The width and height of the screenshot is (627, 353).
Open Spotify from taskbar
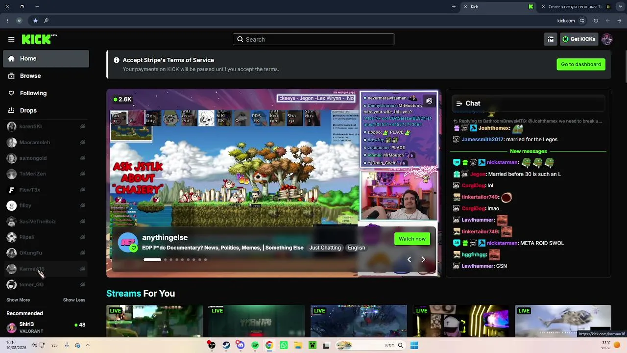pos(255,346)
